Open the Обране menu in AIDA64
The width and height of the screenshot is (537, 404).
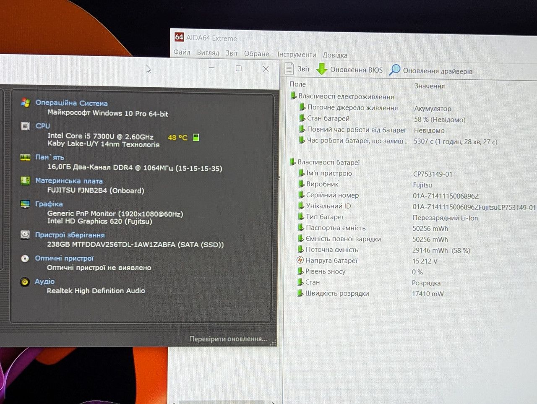(256, 54)
